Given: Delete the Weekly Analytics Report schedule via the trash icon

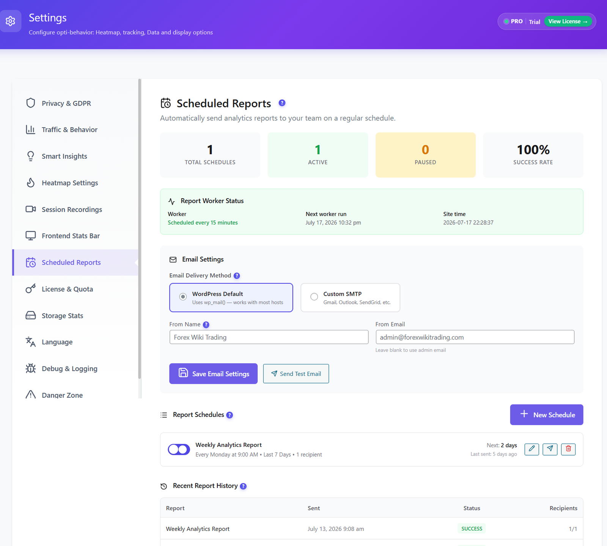Looking at the screenshot, I should pos(568,449).
